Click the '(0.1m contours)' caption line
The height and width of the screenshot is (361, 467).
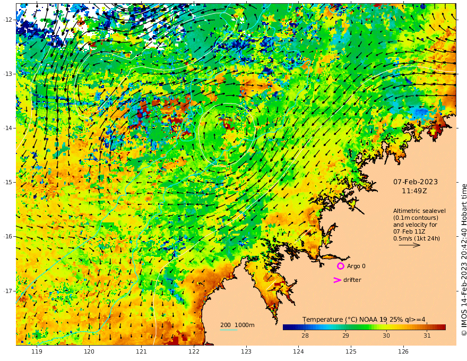pos(416,218)
